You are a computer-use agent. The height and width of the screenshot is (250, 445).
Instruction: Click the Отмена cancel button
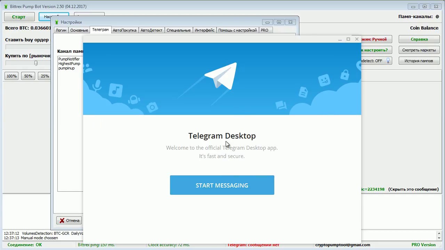click(x=69, y=220)
